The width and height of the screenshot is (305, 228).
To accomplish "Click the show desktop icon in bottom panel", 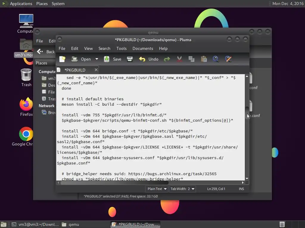I will pyautogui.click(x=4, y=224).
